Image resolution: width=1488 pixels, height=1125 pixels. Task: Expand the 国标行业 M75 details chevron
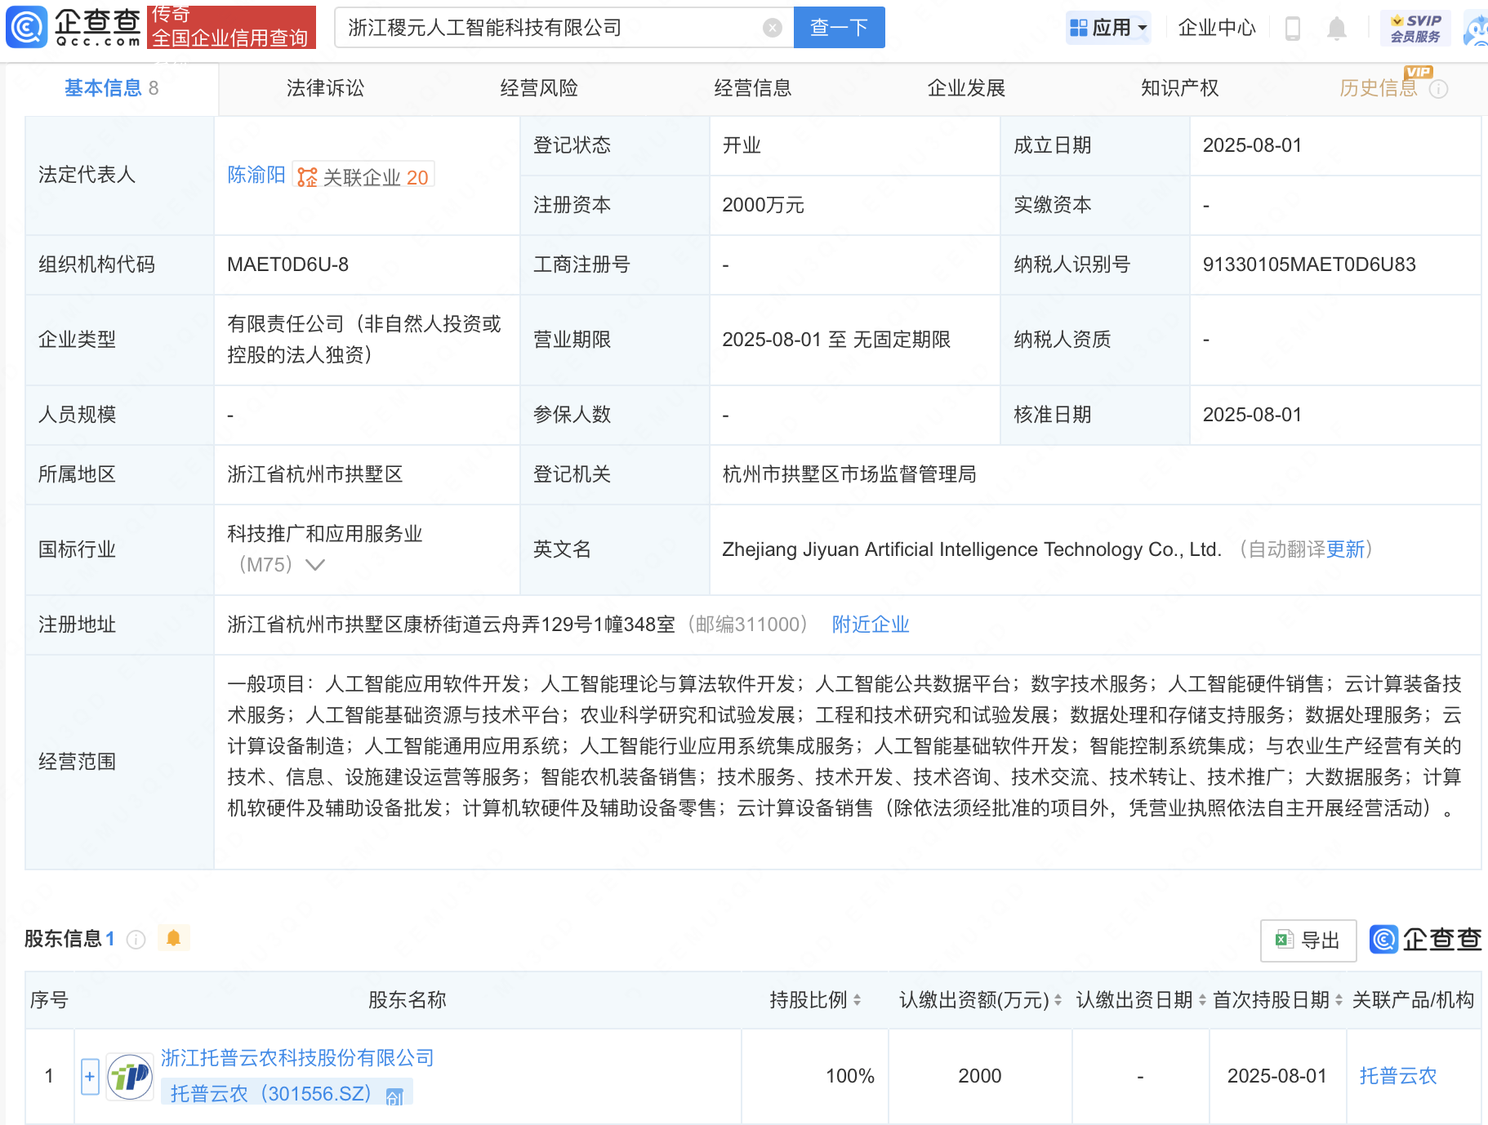[315, 564]
